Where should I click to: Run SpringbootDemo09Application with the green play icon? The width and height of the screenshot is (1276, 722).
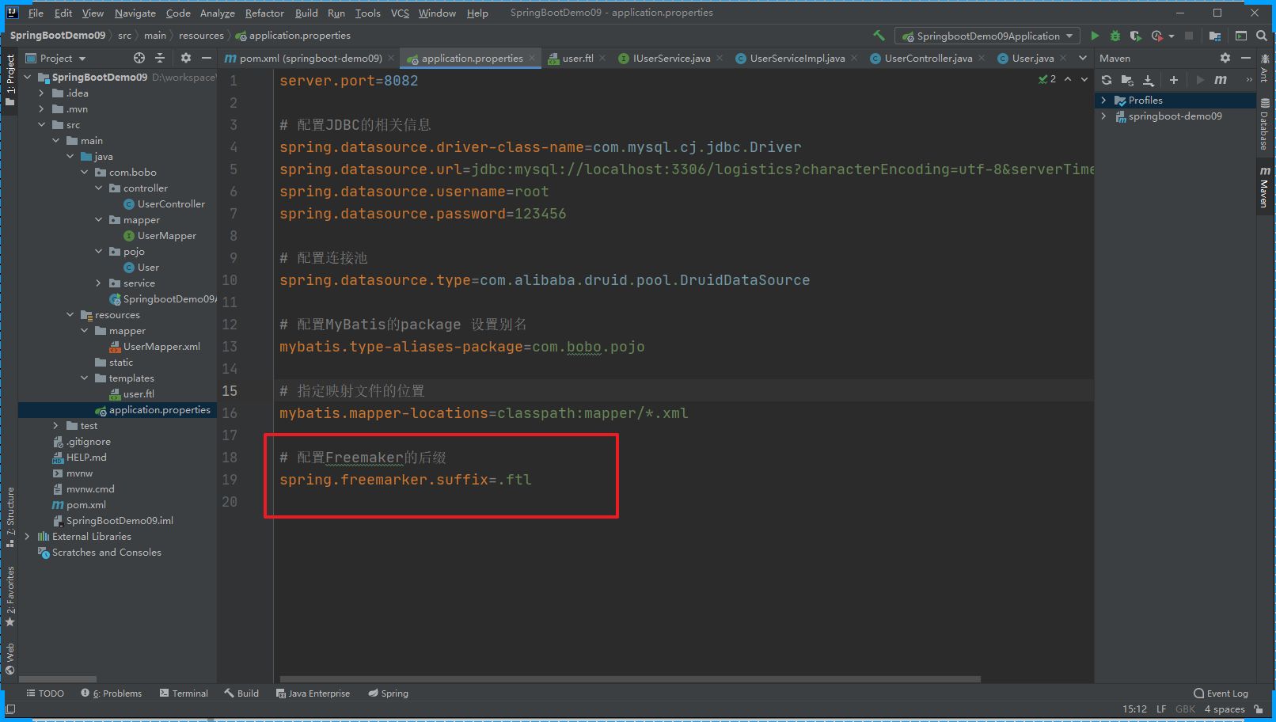(1095, 36)
